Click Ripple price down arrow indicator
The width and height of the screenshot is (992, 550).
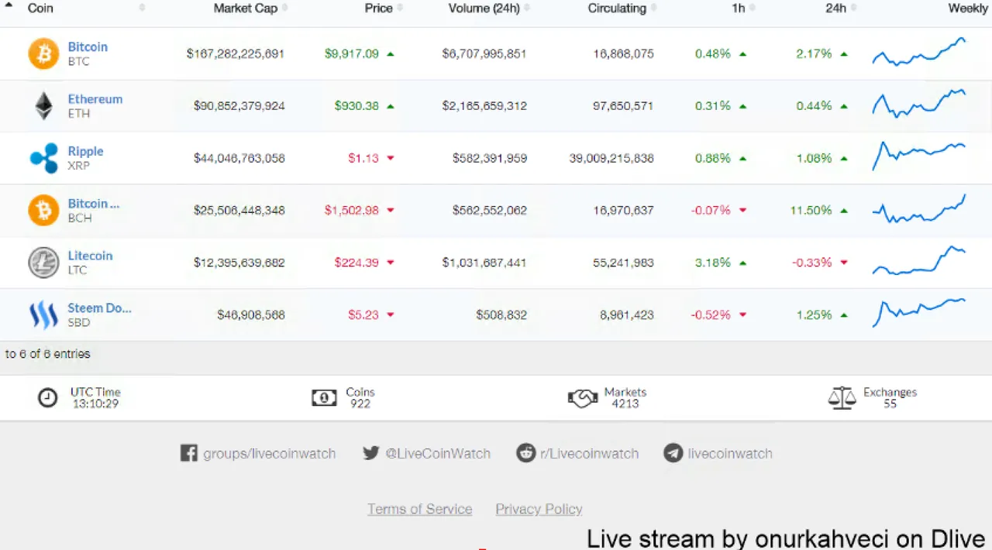[x=390, y=158]
